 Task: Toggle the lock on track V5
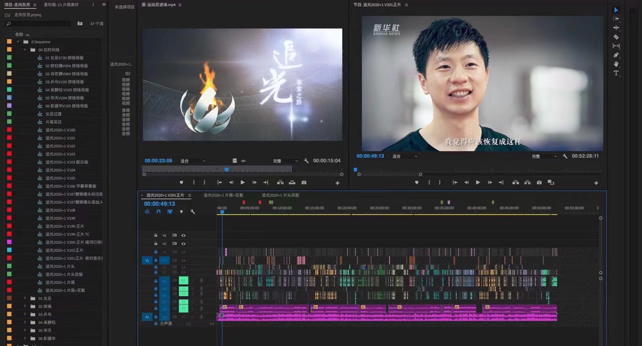[x=156, y=243]
